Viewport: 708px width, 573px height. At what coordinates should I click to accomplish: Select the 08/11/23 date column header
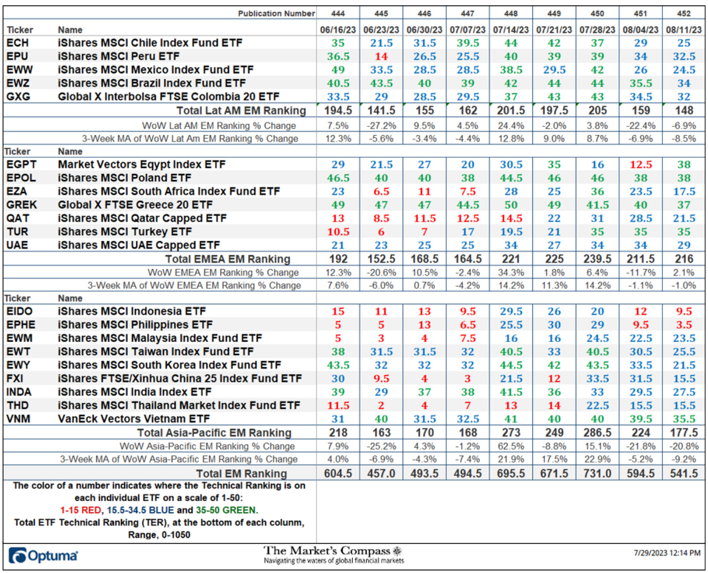point(684,30)
